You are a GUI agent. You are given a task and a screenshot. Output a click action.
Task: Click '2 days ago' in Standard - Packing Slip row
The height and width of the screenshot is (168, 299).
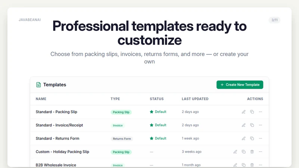(190, 112)
